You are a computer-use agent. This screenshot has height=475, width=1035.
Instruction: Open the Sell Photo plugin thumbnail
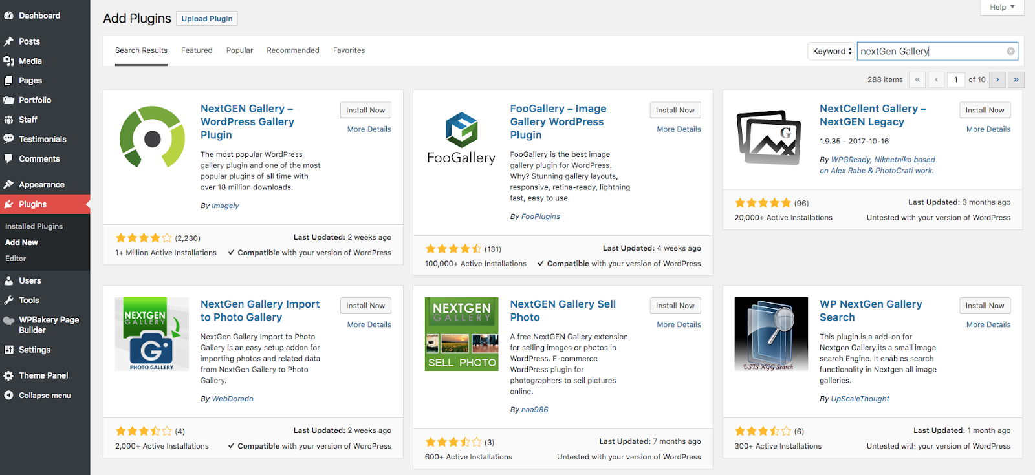[462, 334]
